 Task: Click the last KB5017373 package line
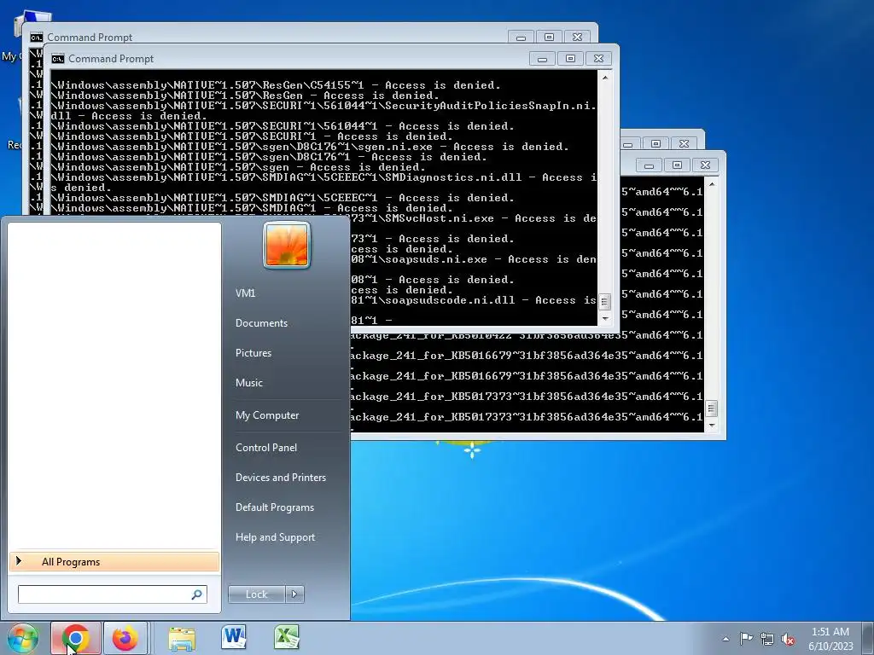[x=526, y=417]
